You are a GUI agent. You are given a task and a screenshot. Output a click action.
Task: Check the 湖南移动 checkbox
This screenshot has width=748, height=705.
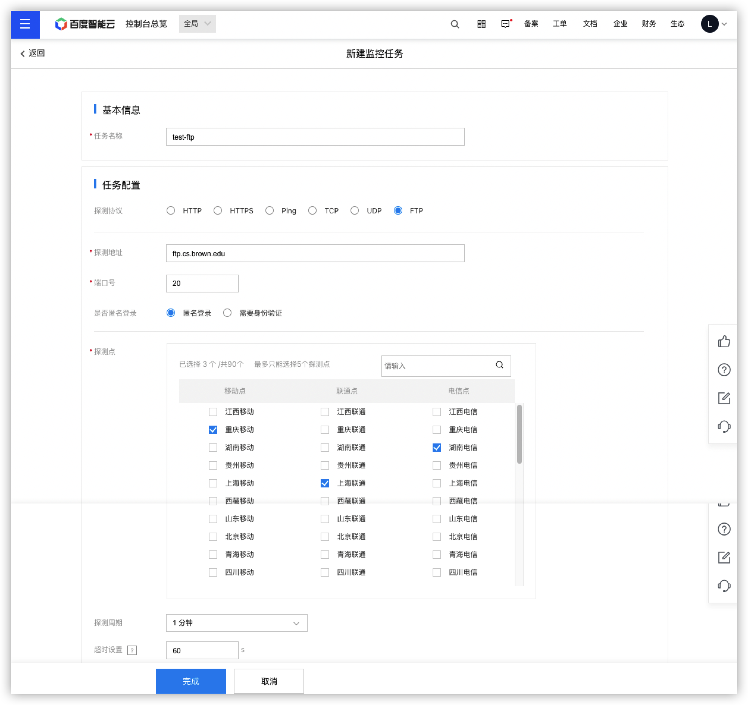213,447
